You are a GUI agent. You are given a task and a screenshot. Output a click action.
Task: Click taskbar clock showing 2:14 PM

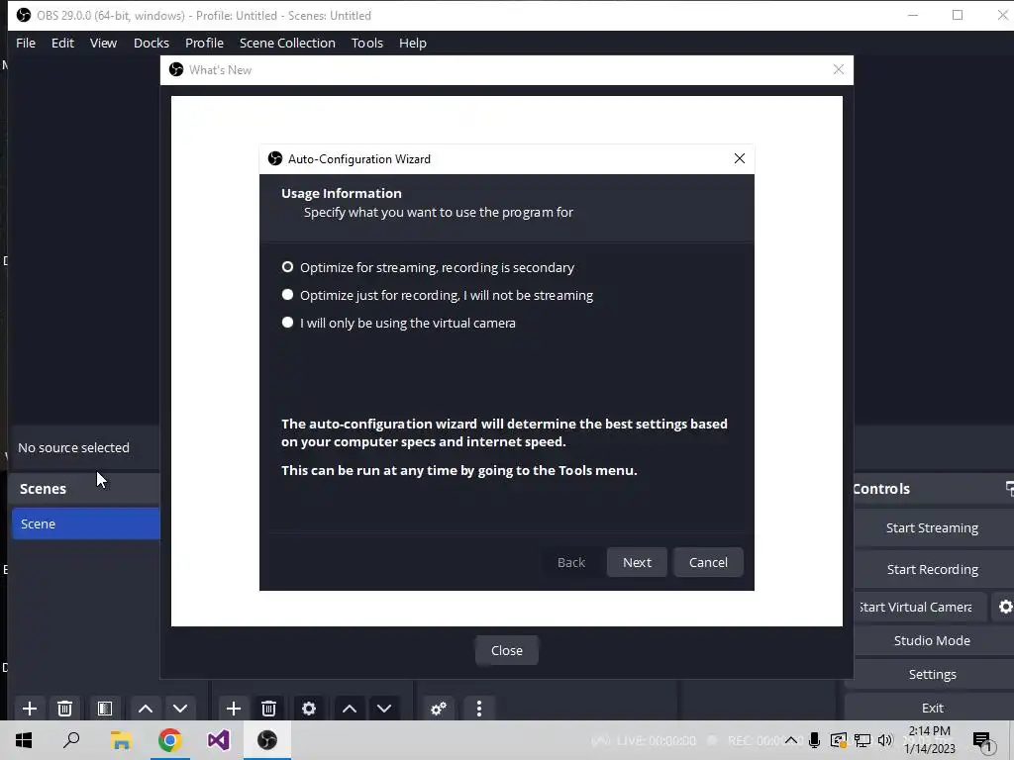tap(929, 740)
